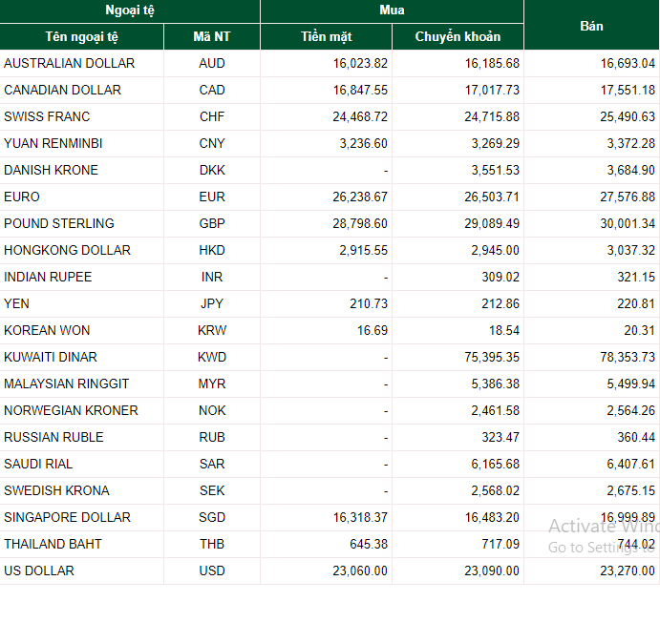Select the Tiền mặt column header
This screenshot has width=660, height=643.
(327, 37)
